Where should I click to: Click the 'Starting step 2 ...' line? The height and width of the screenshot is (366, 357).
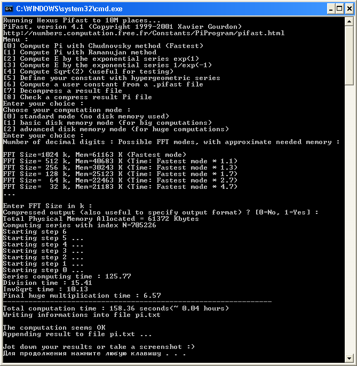(43, 257)
